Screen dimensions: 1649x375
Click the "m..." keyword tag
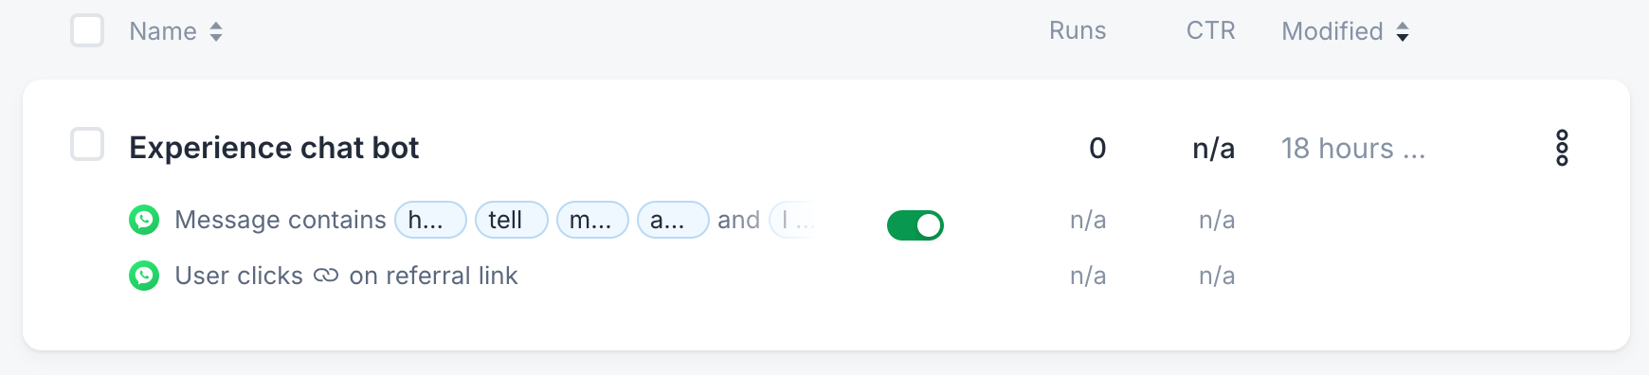coord(592,220)
